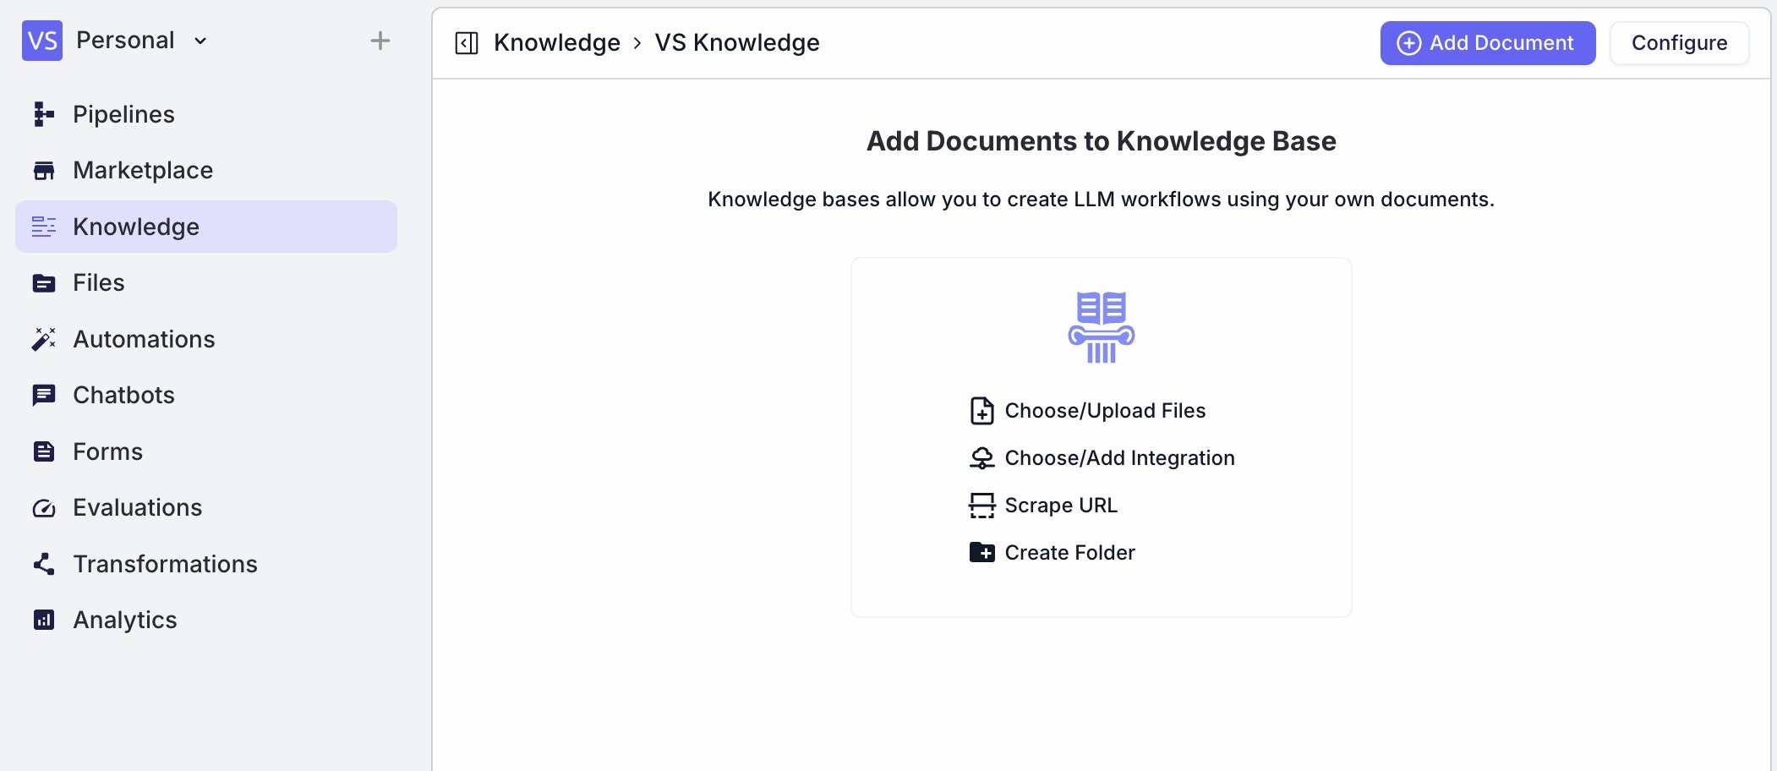This screenshot has width=1777, height=771.
Task: Navigate back using the Knowledge breadcrumb
Action: click(557, 42)
